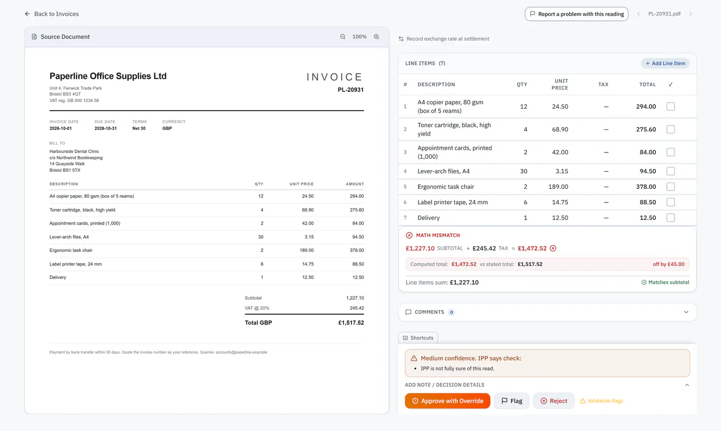Viewport: 721px width, 431px height.
Task: Click the Back to Invoices arrow
Action: point(27,14)
